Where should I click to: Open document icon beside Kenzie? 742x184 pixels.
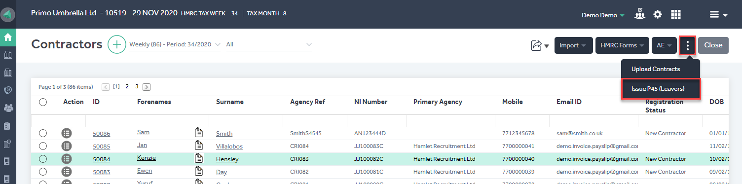199,158
